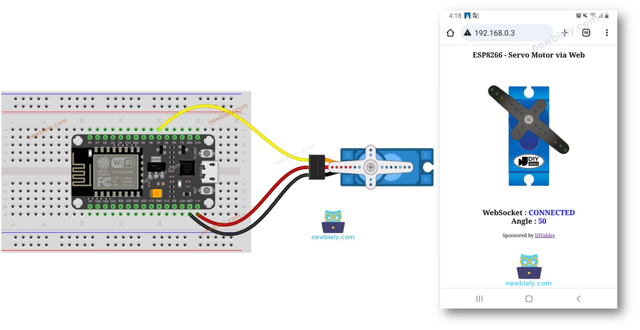Tap the Google Translate notification icon

point(475,16)
